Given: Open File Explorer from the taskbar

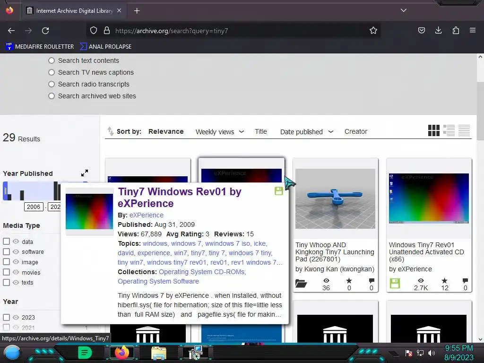Looking at the screenshot, I should (x=159, y=353).
